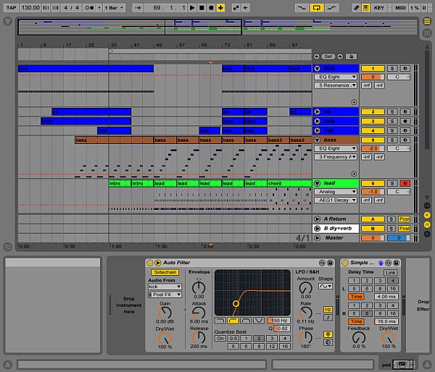Viewport: 435px width, 372px height.
Task: Arm the loop track for recording
Action: (405, 121)
